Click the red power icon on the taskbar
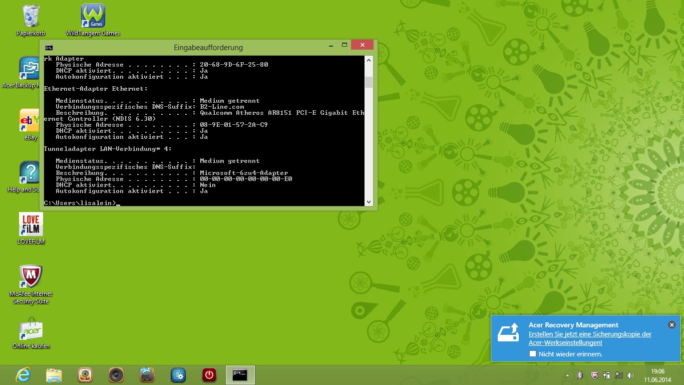The height and width of the screenshot is (385, 684). click(209, 375)
